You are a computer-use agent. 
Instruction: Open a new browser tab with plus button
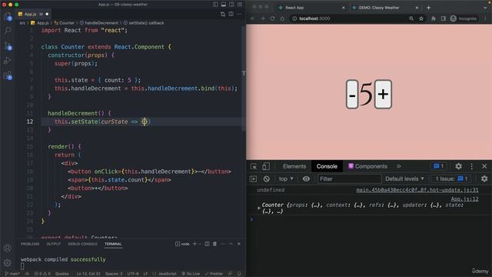(x=429, y=8)
